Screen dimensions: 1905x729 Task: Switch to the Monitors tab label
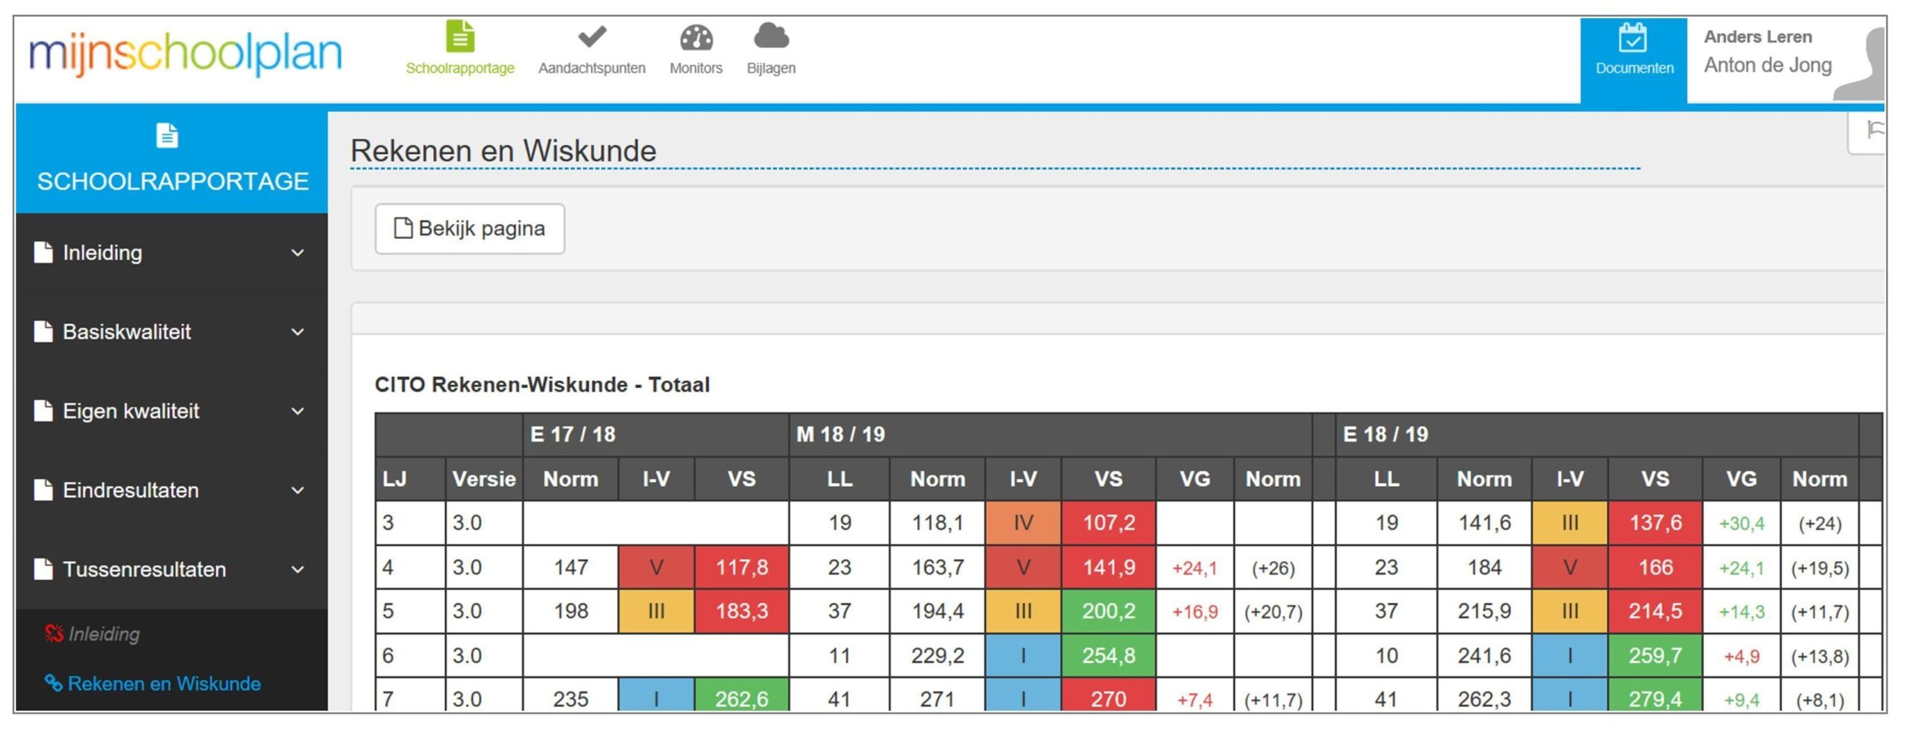pos(696,68)
